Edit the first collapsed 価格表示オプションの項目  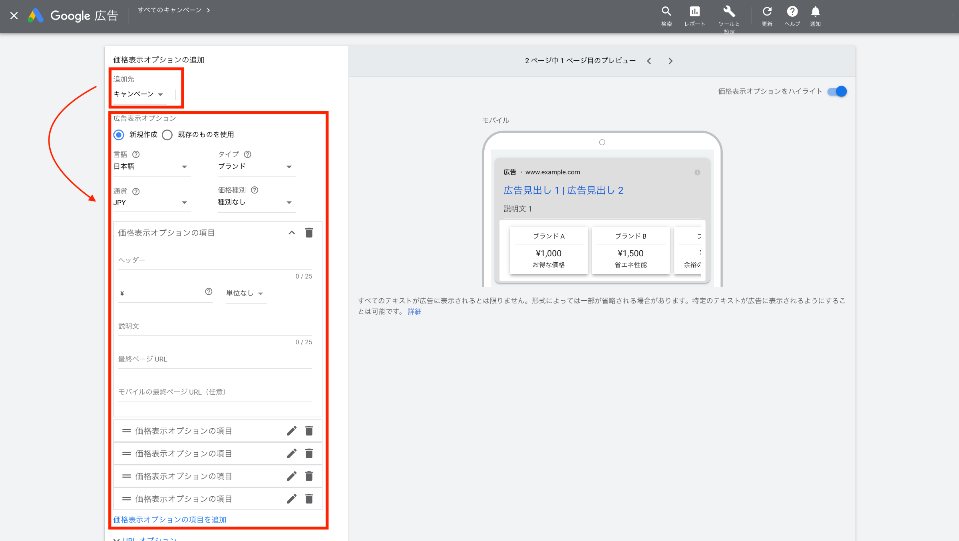292,431
